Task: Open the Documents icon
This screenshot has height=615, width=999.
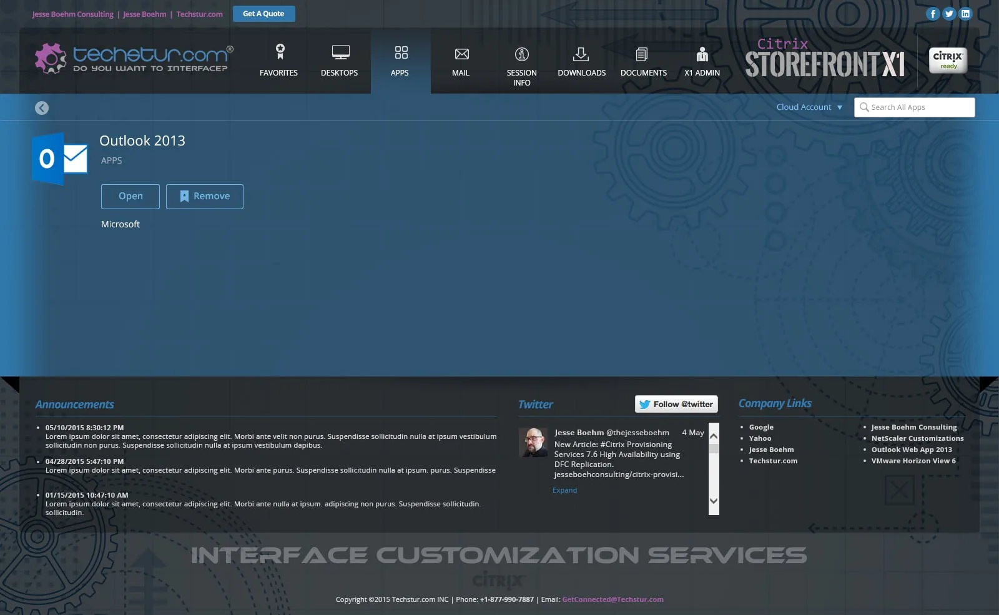Action: click(641, 54)
